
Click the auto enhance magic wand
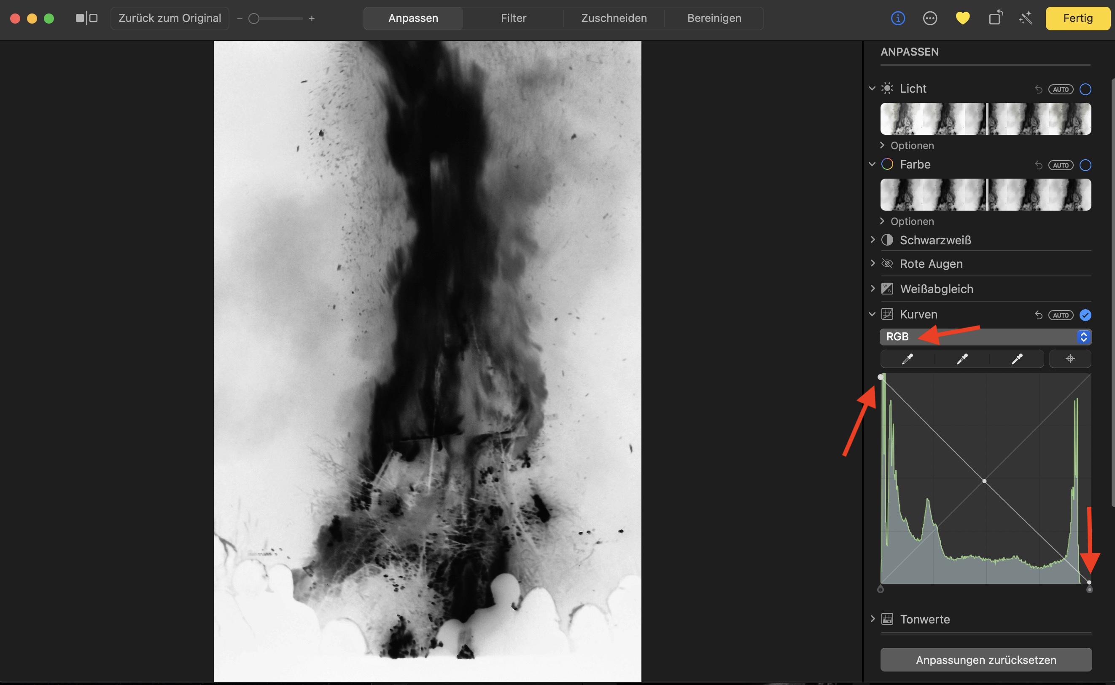point(1026,19)
